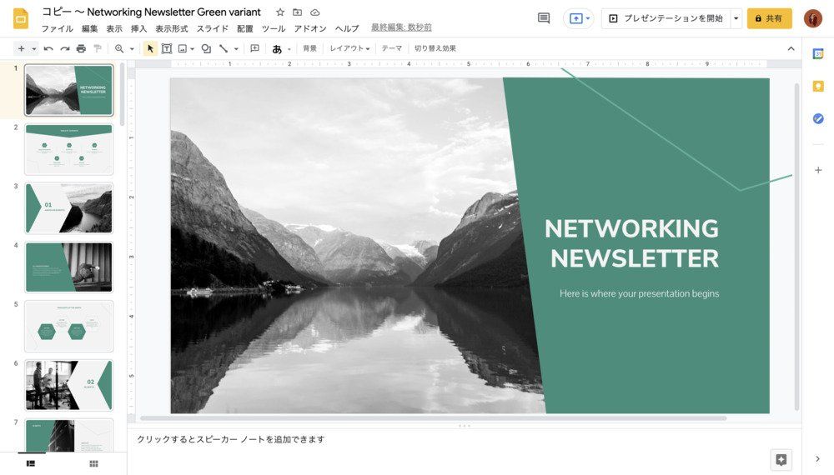Click the presentation title name field

point(152,12)
